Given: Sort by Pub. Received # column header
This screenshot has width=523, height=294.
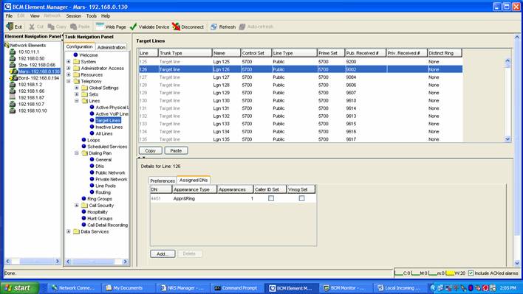Looking at the screenshot, I should (366, 53).
